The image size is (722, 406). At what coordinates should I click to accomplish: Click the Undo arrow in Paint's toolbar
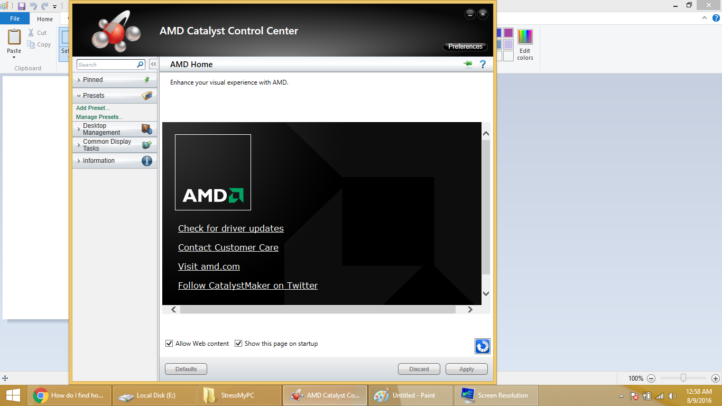click(33, 6)
